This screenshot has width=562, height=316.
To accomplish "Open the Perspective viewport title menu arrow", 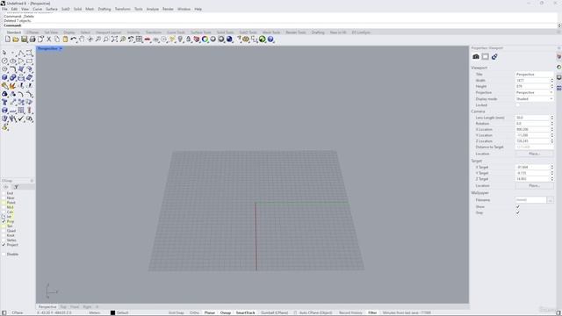I will click(x=61, y=48).
